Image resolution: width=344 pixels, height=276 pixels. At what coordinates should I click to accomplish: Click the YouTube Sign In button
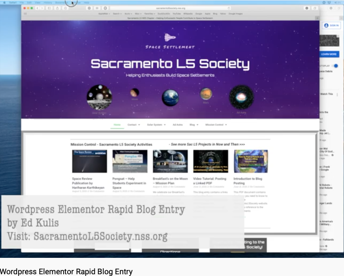click(x=331, y=26)
